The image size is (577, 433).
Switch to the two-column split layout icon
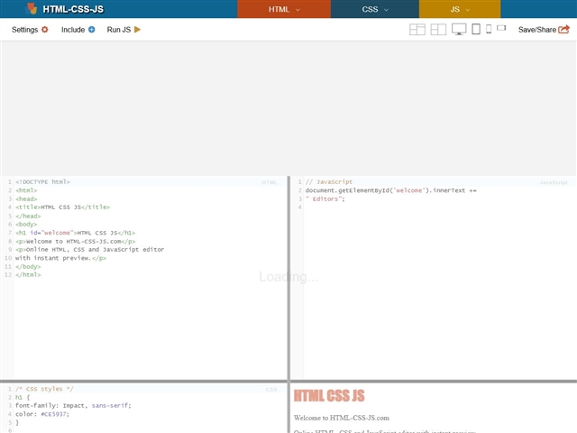tap(438, 30)
